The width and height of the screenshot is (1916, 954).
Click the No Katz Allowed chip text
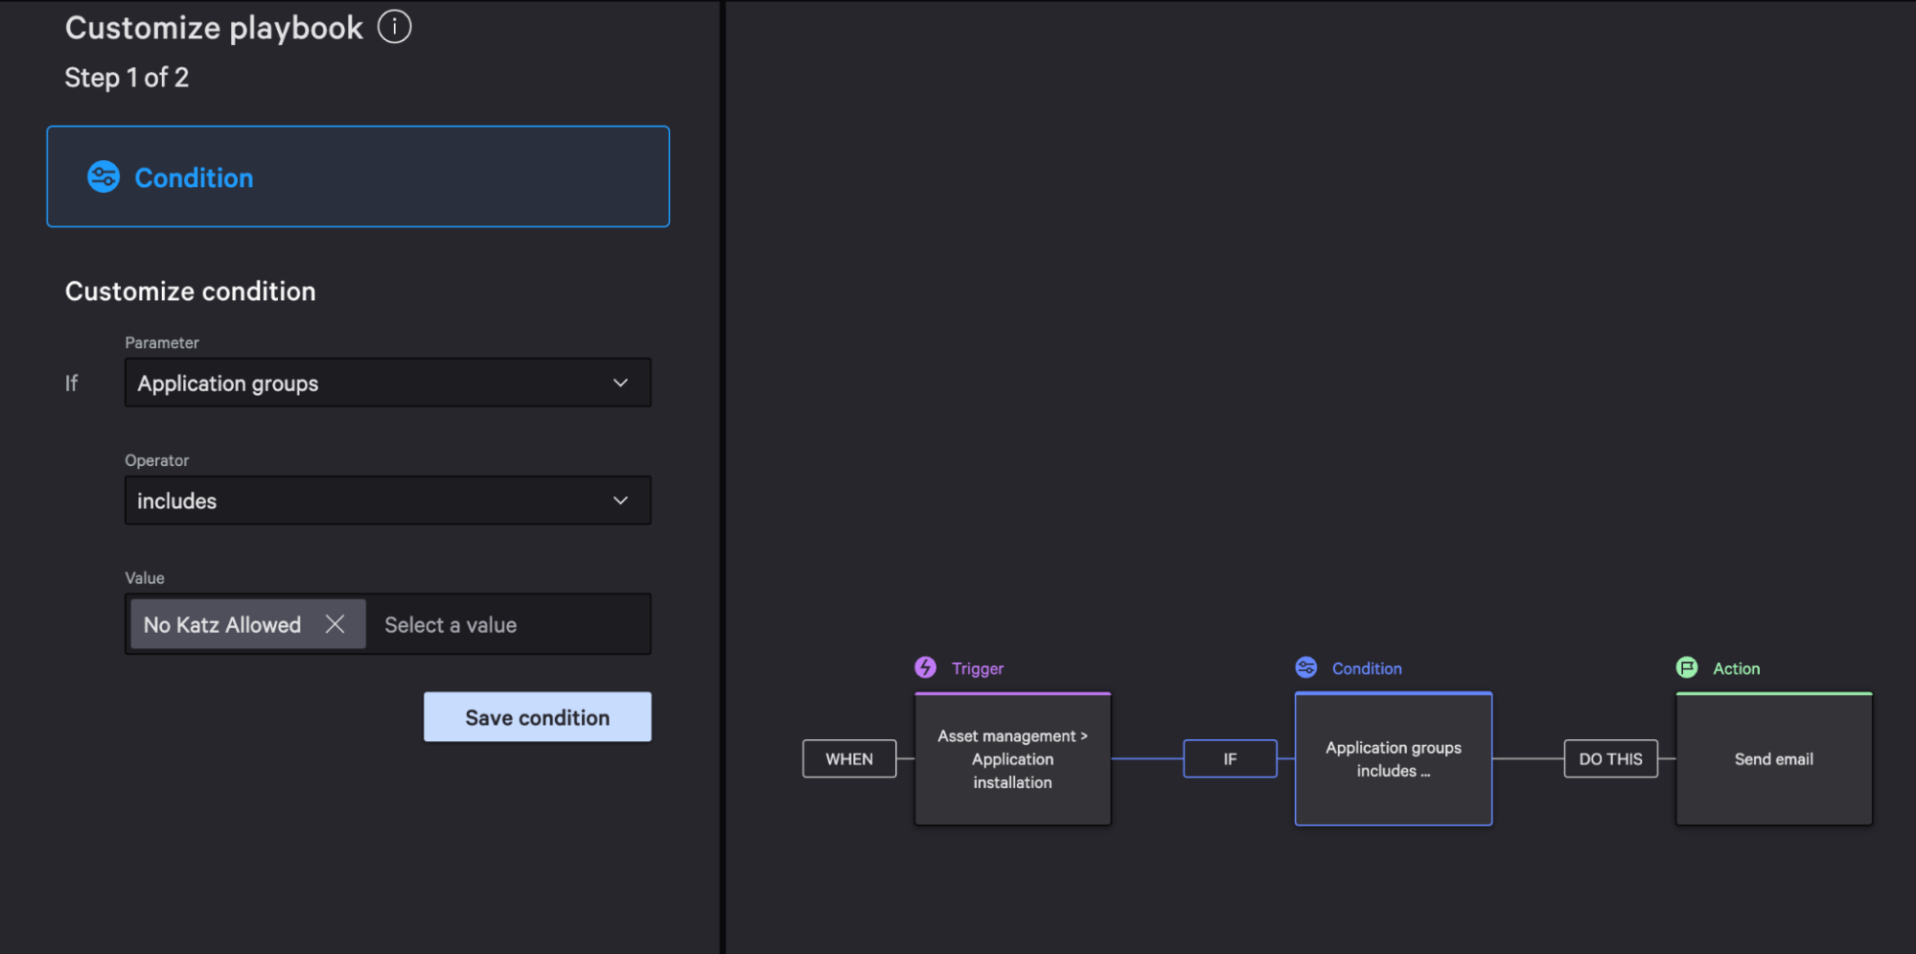(222, 624)
